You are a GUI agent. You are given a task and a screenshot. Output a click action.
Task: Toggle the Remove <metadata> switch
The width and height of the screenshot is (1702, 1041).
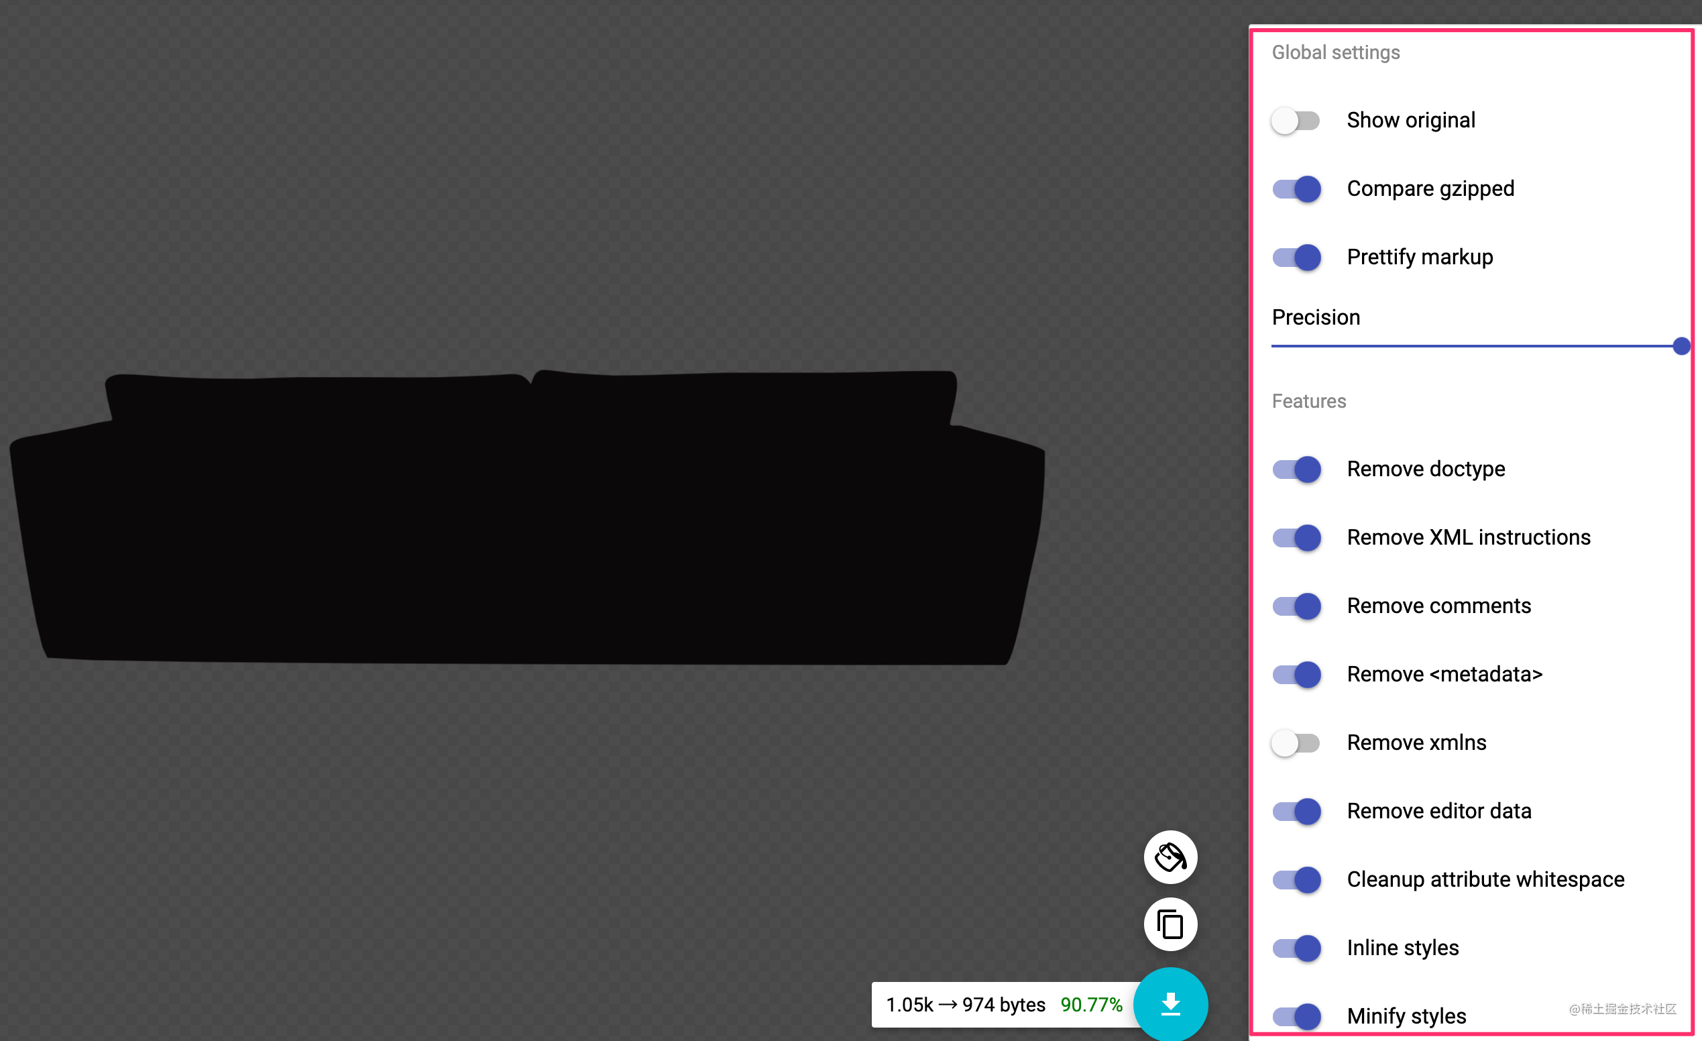(x=1296, y=675)
